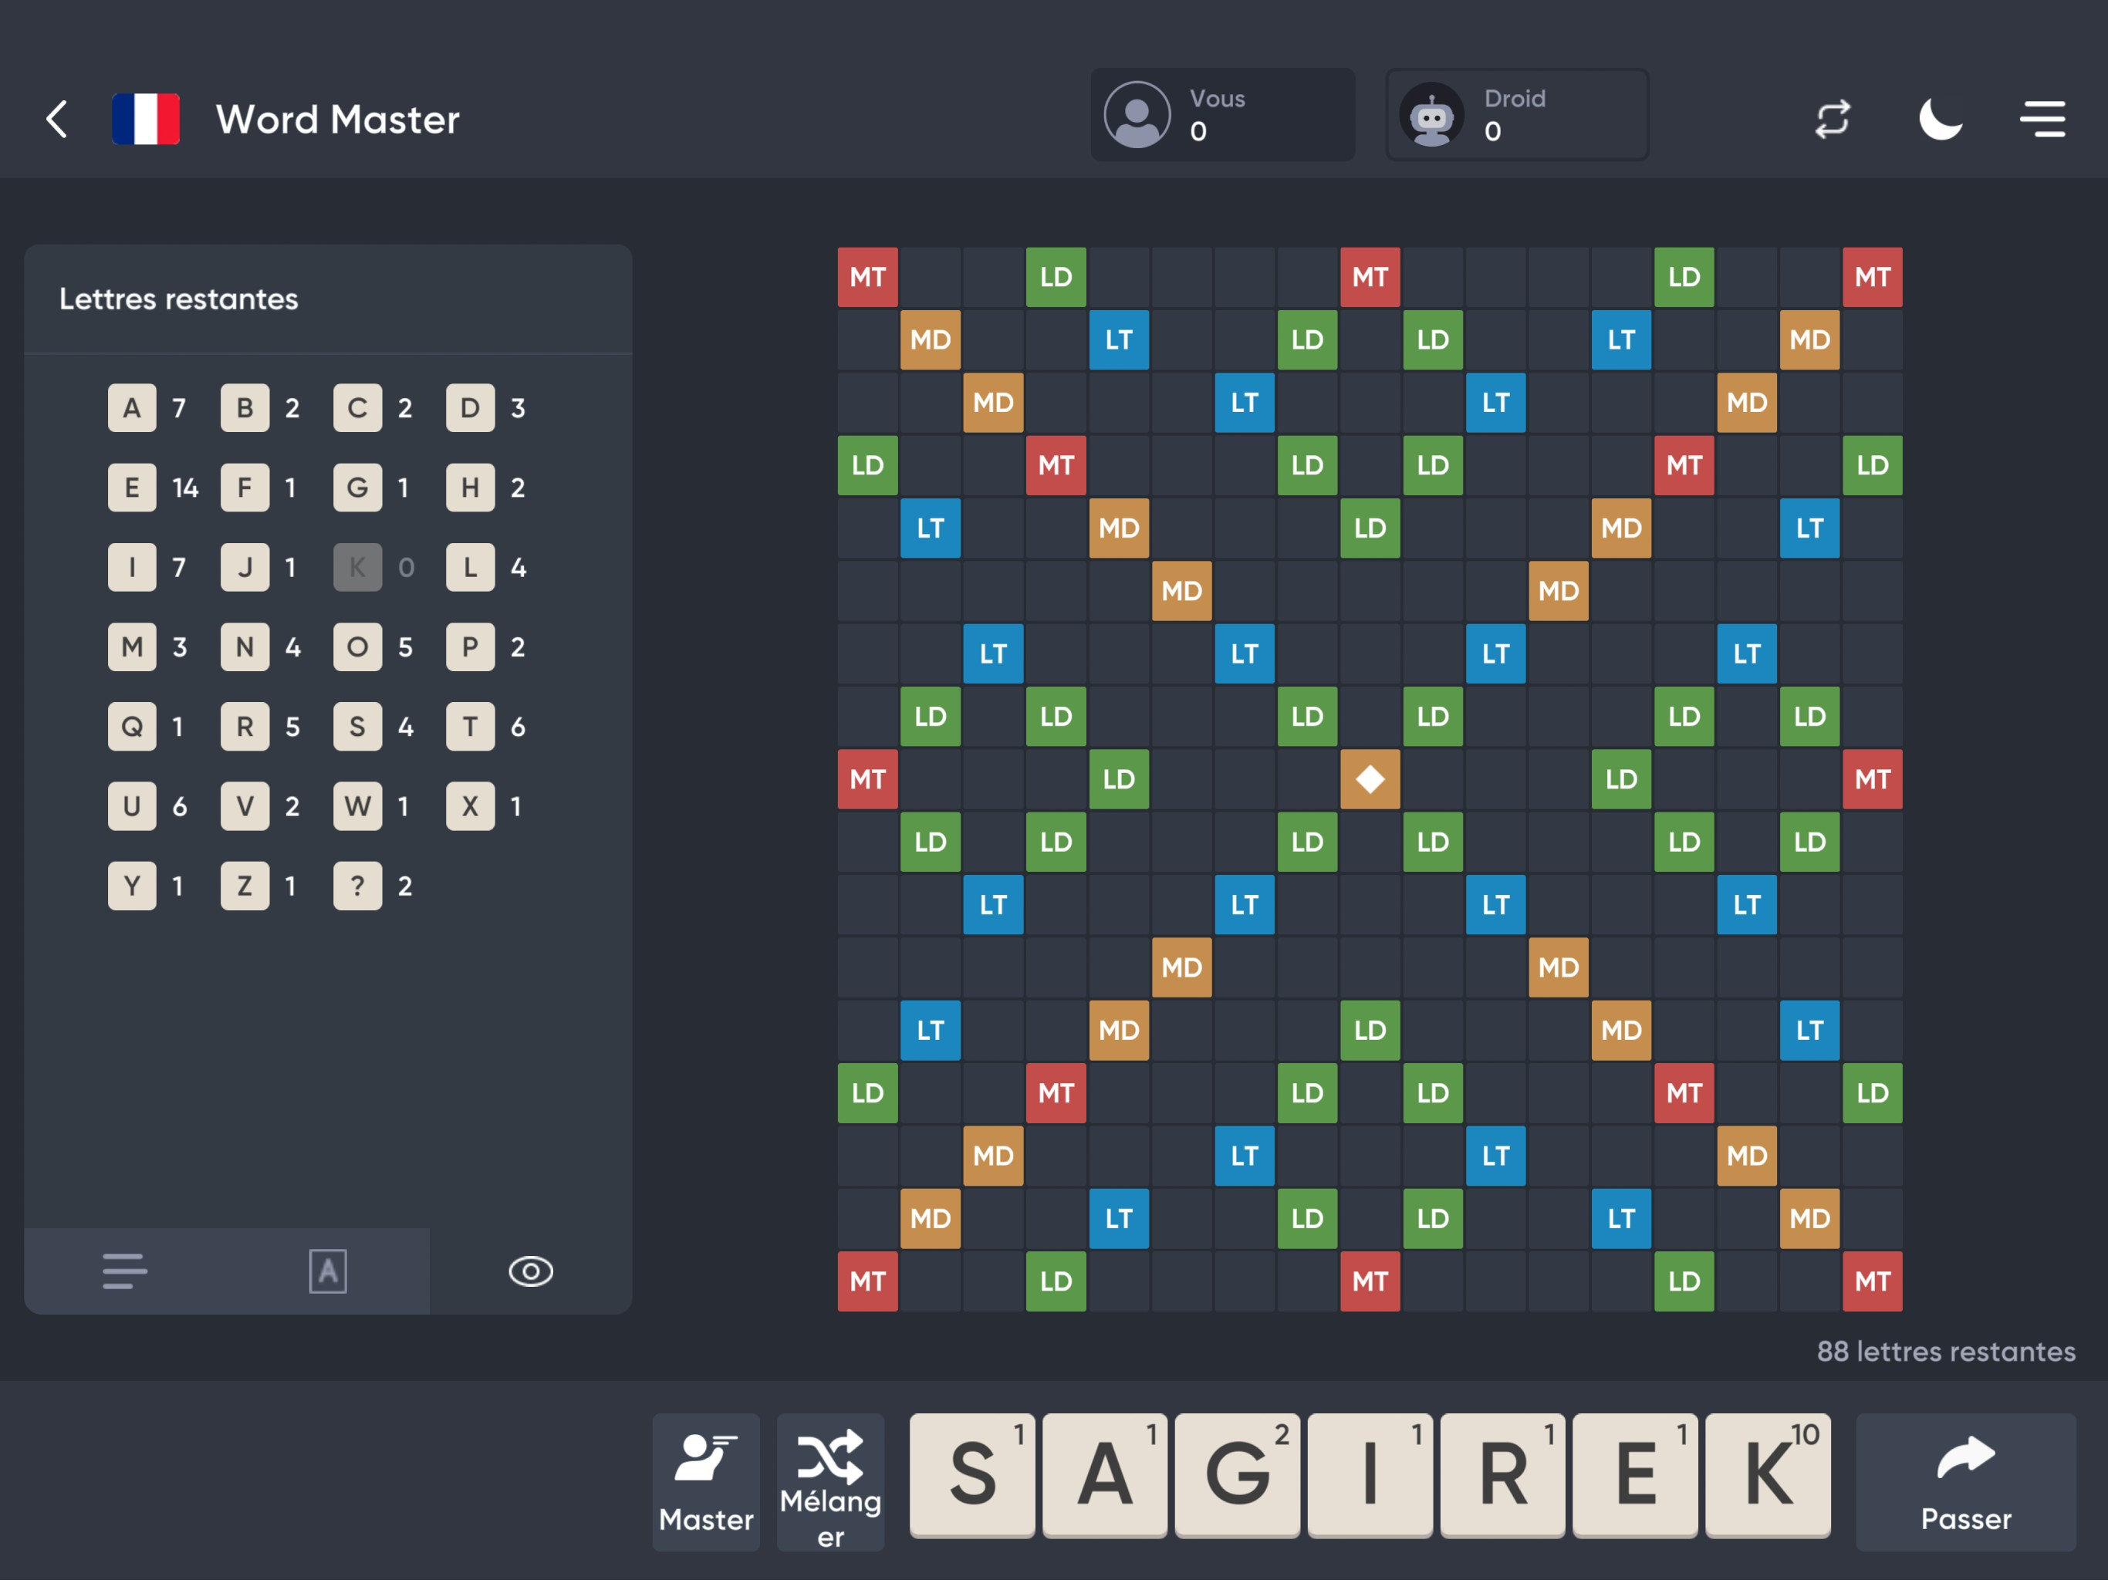Screen dimensions: 2108x1580
Task: Select the S tile in rack
Action: (x=971, y=1474)
